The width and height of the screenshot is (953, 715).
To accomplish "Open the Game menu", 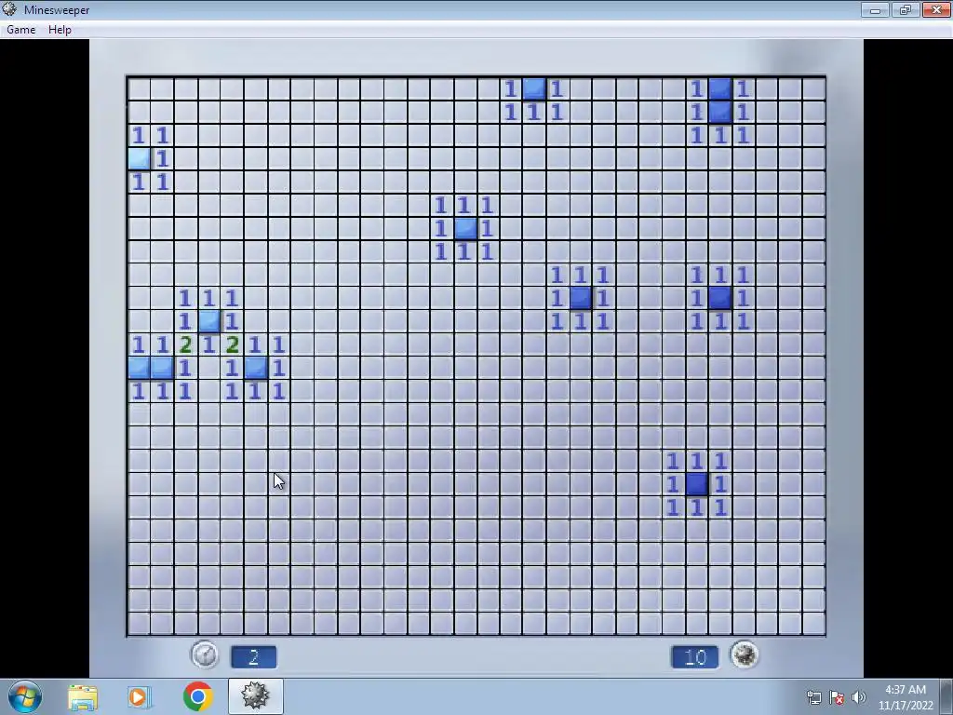I will tap(20, 29).
